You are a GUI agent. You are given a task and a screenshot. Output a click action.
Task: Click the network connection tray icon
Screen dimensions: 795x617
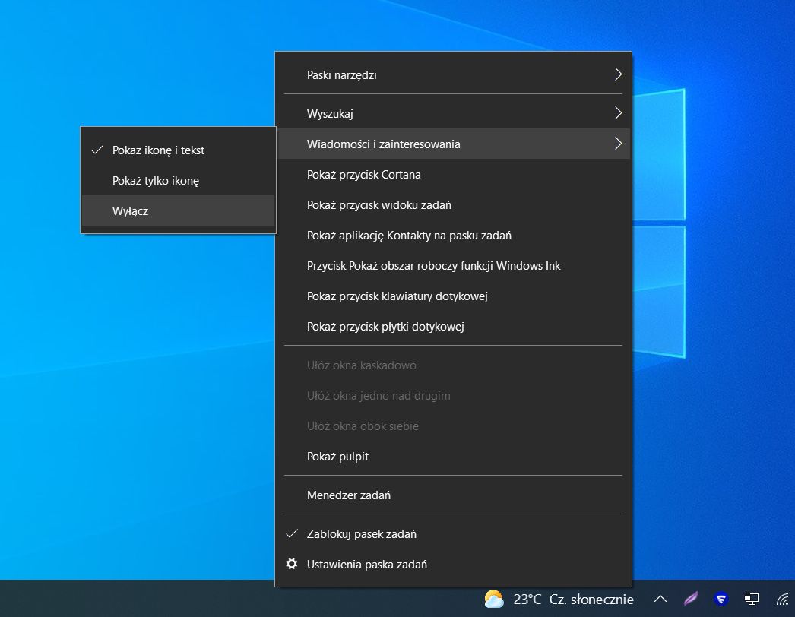point(751,600)
